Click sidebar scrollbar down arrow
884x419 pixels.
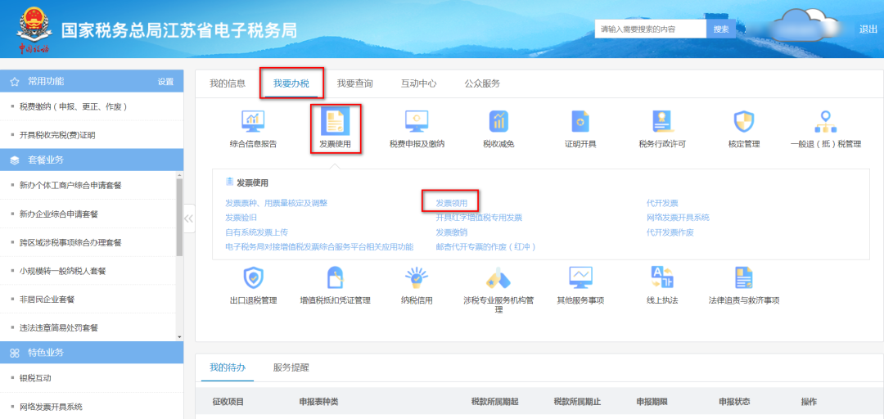179,336
